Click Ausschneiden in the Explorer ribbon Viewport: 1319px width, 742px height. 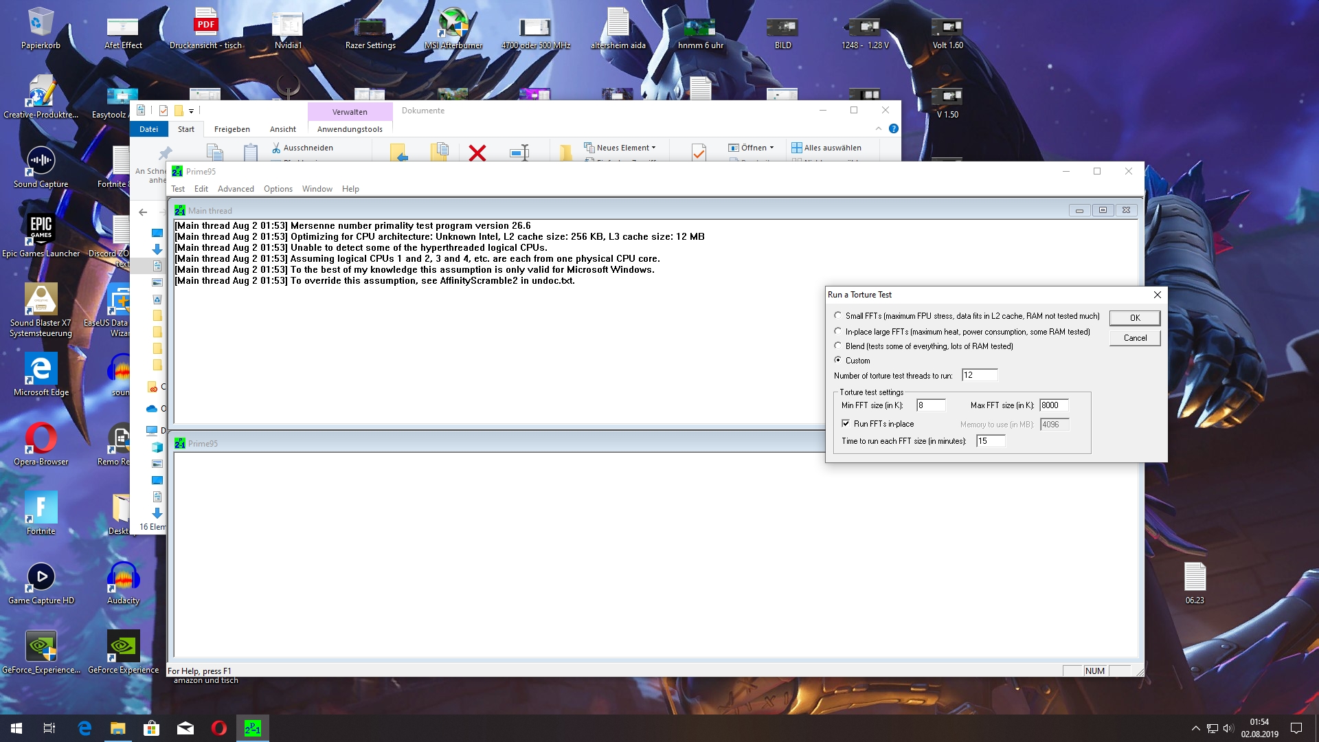[x=302, y=148]
